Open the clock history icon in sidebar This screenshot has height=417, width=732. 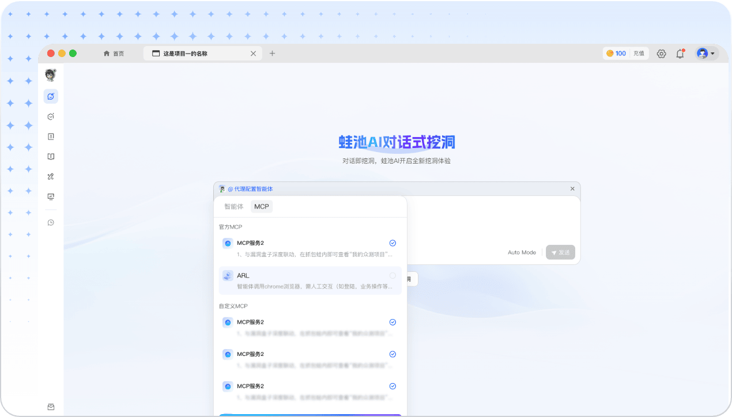[x=51, y=222]
